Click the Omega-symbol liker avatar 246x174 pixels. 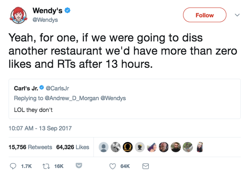[128, 147]
